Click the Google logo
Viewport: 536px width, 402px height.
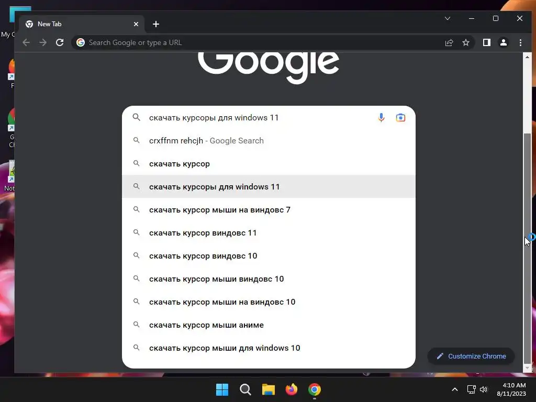pyautogui.click(x=269, y=68)
